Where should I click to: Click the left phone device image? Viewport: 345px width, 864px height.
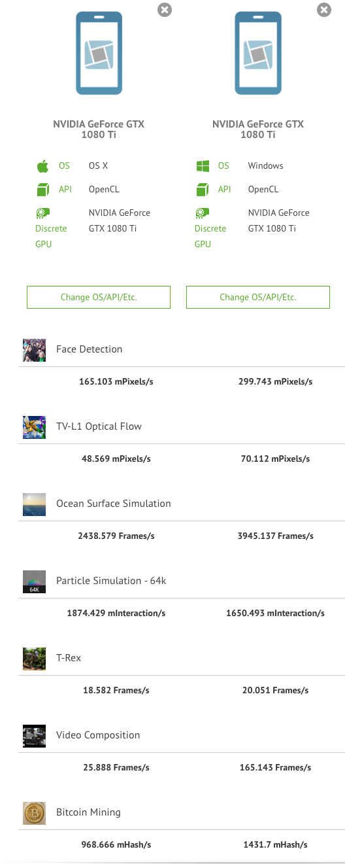coord(99,52)
